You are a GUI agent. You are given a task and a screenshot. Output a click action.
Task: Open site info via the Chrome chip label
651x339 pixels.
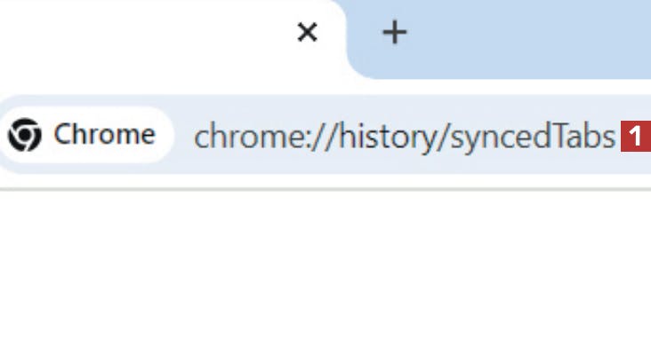click(x=104, y=134)
